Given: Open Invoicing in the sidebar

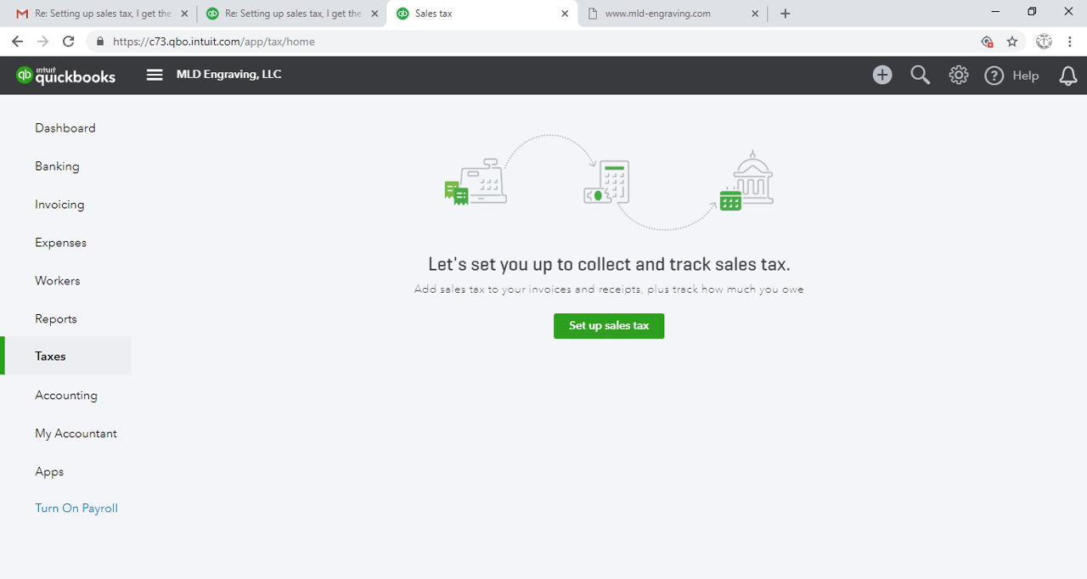Looking at the screenshot, I should [x=59, y=205].
